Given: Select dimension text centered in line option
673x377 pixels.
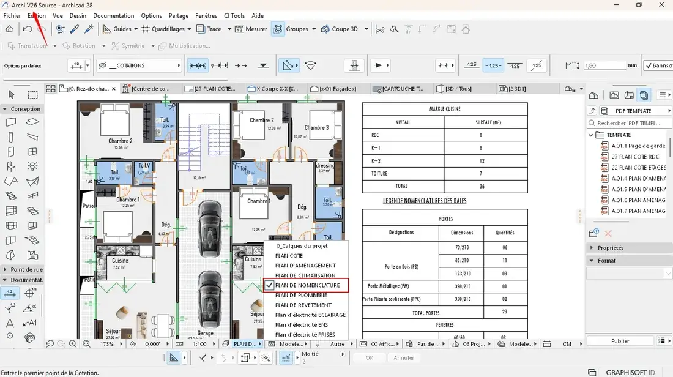Looking at the screenshot, I should pos(493,65).
